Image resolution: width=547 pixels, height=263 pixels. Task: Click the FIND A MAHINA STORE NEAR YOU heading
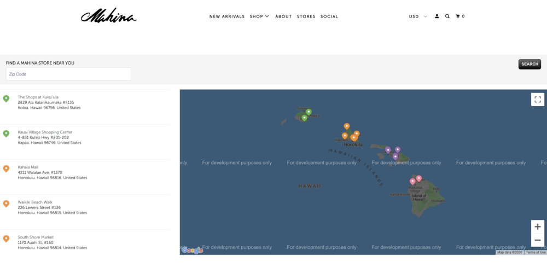coord(40,63)
